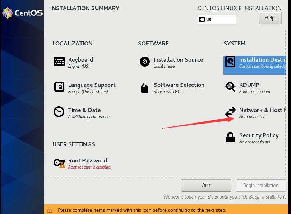Click the Language Support icon
The image size is (291, 214).
[59, 87]
